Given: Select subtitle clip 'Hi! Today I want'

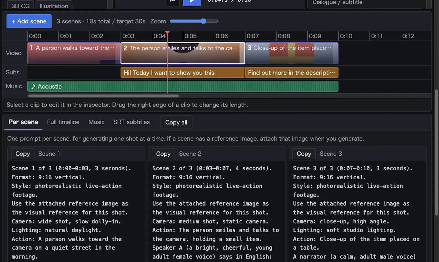Looking at the screenshot, I should 183,73.
